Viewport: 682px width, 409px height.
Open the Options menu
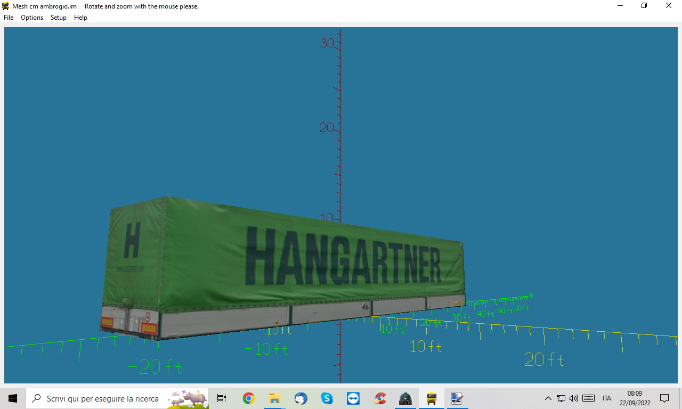32,18
